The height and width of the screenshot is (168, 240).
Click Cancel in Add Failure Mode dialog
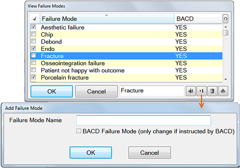click(x=149, y=153)
